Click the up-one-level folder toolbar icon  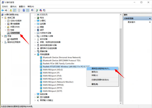(11, 10)
